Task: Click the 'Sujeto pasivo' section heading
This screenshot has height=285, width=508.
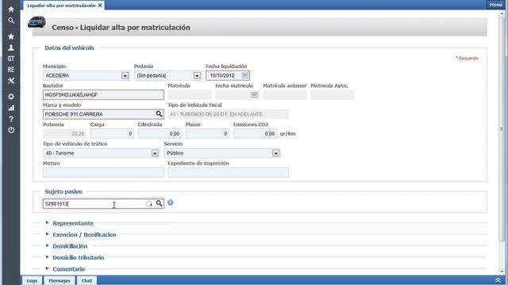Action: coord(63,192)
